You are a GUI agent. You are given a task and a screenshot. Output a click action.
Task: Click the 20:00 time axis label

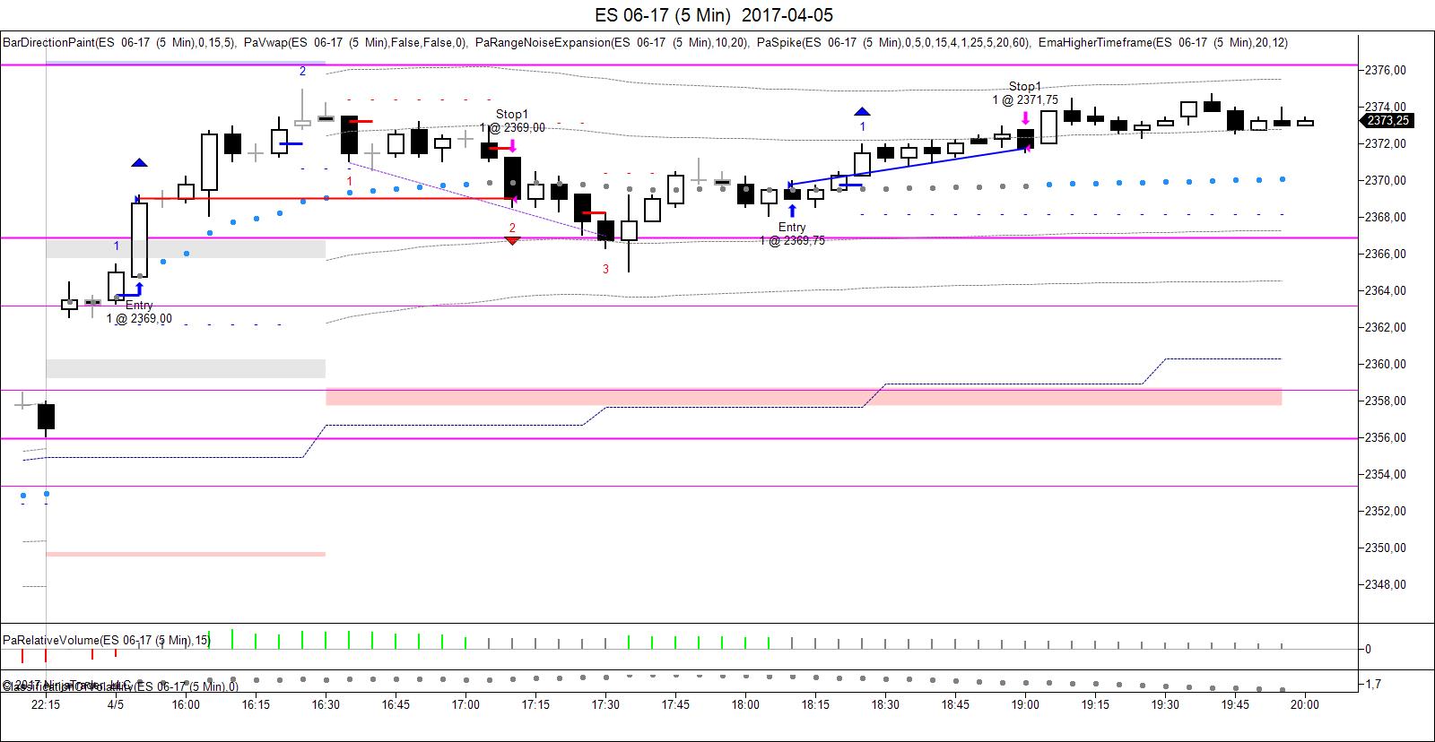click(1305, 704)
